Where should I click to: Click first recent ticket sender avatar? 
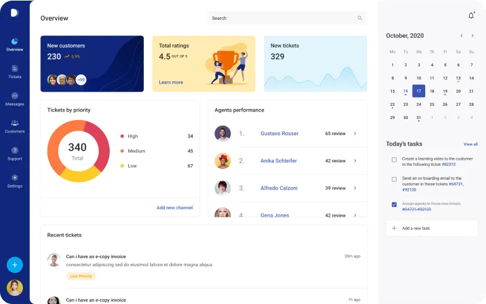tap(53, 260)
